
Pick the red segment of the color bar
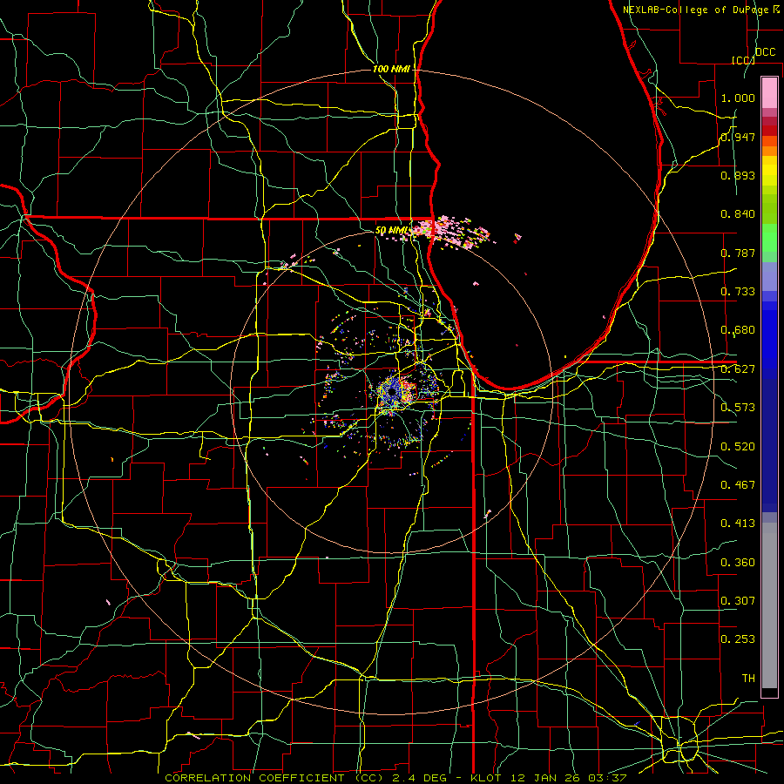769,131
